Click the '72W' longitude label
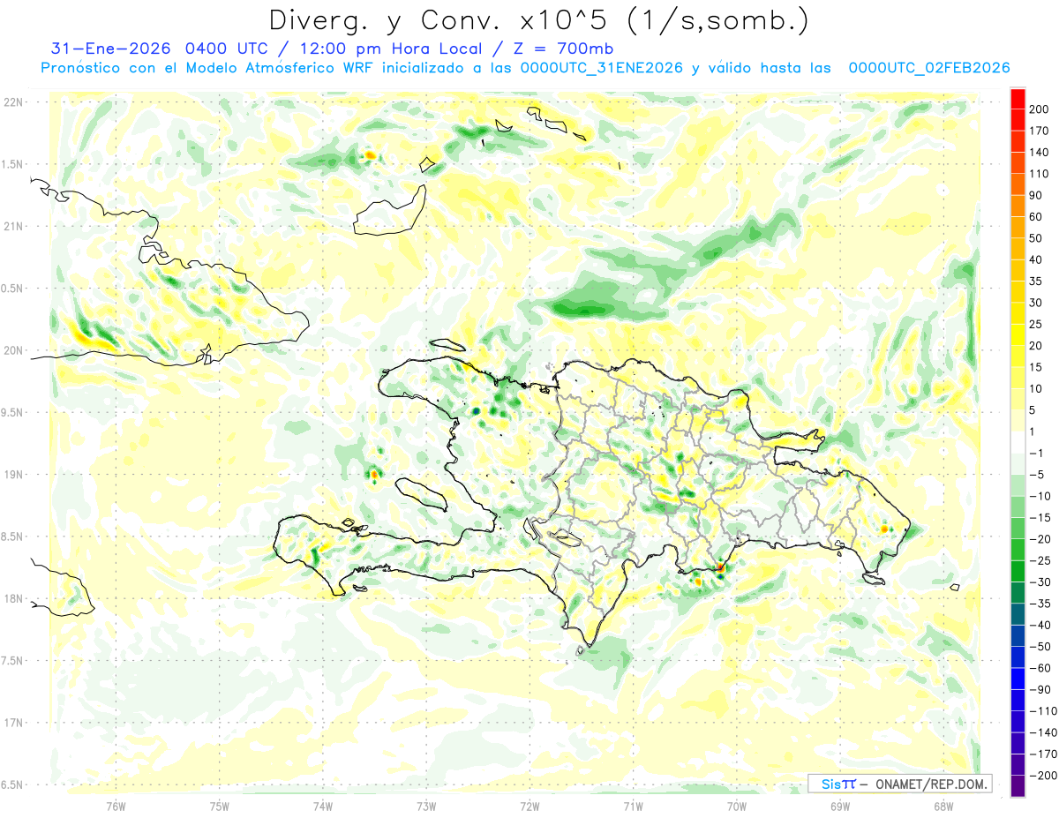The image size is (1059, 818). pos(529,807)
